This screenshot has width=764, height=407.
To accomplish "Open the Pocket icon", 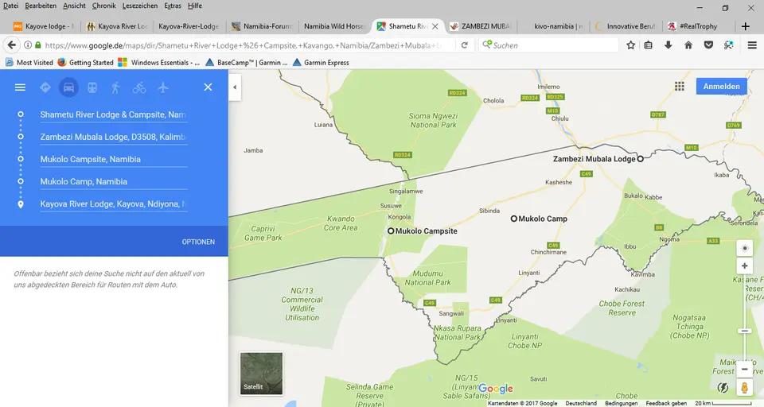I will pos(708,45).
